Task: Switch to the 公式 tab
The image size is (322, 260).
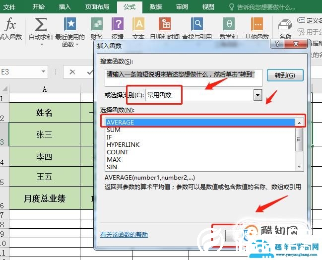Action: [129, 7]
